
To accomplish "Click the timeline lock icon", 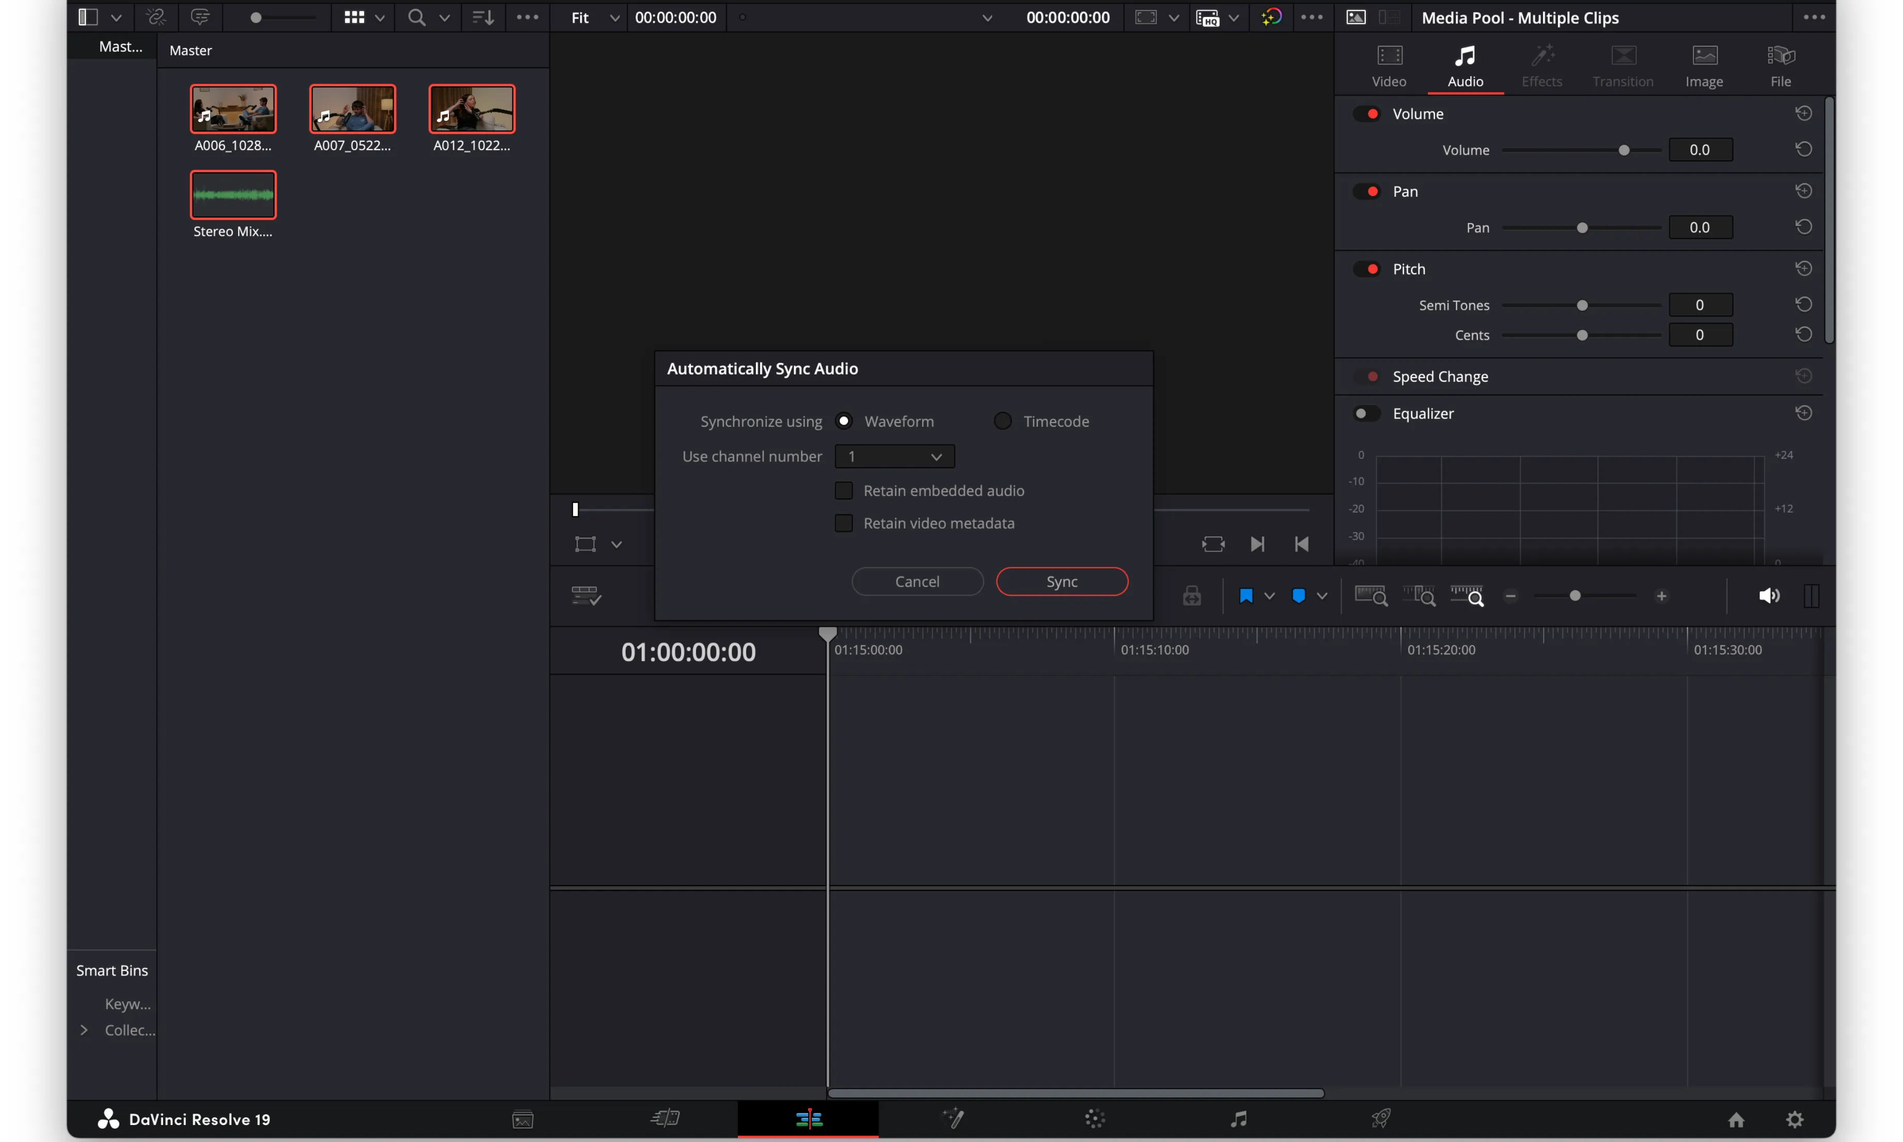I will tap(1191, 596).
